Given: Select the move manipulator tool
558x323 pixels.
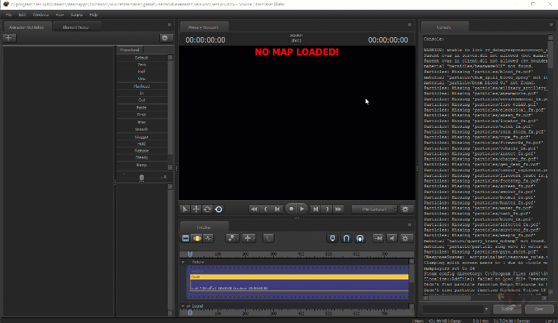Looking at the screenshot, I should click(196, 209).
